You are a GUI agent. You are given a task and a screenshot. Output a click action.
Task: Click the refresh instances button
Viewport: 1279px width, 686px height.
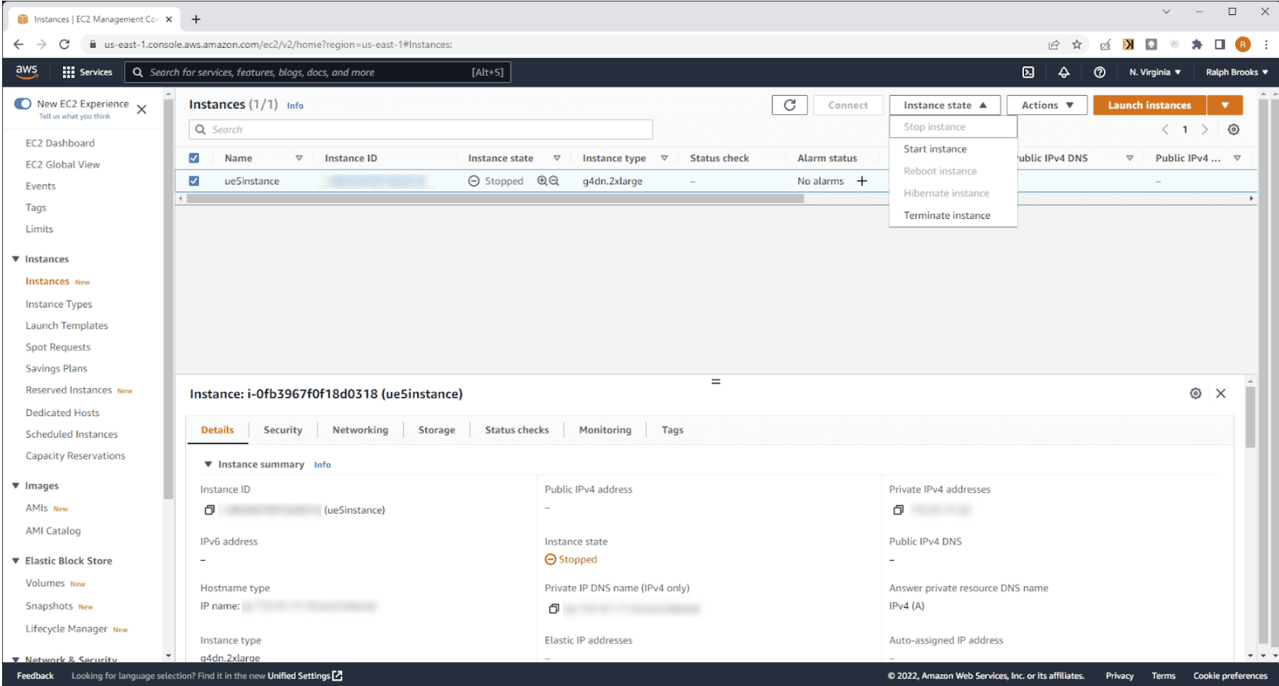(789, 105)
